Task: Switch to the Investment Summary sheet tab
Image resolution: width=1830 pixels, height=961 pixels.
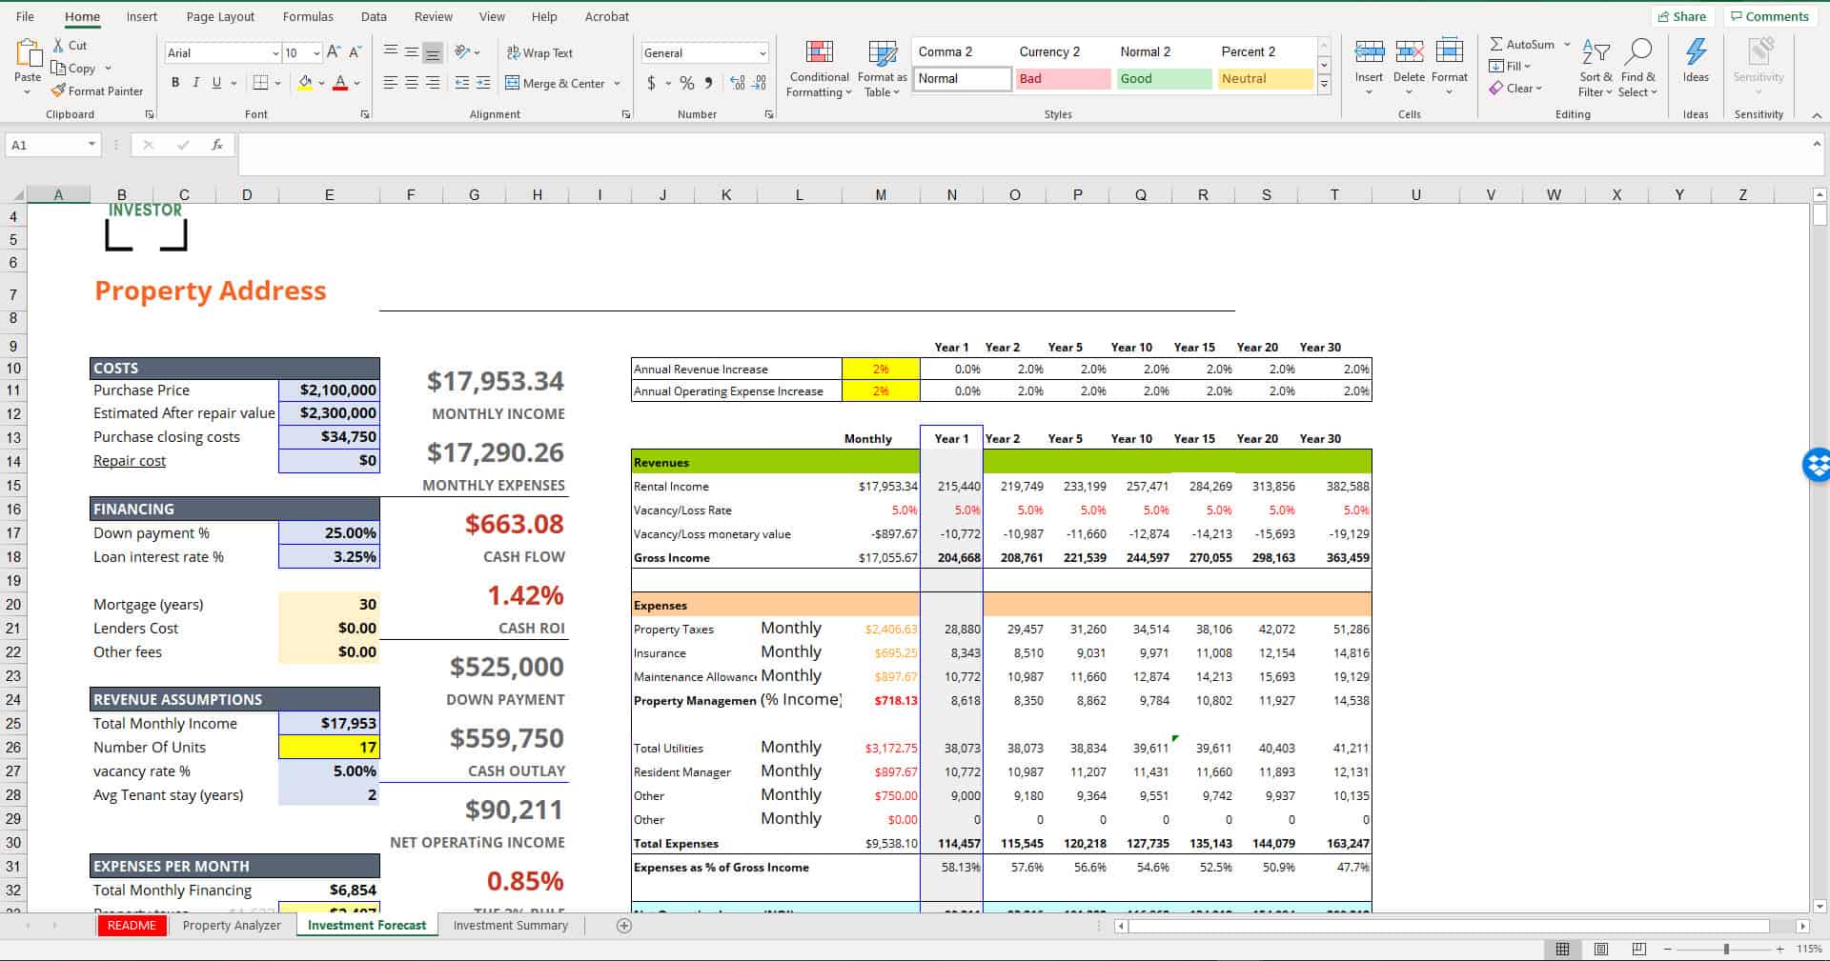Action: [510, 925]
